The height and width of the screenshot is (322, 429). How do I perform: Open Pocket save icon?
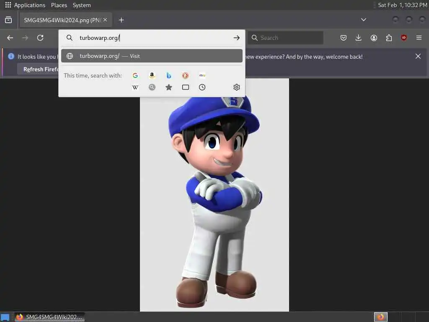(344, 38)
